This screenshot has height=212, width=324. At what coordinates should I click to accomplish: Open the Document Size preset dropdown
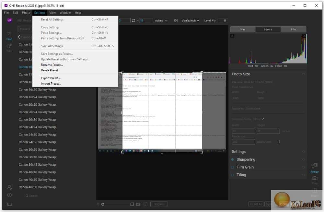click(259, 119)
